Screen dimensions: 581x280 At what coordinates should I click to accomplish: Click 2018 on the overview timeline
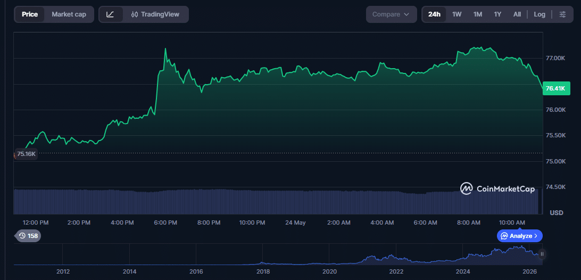[263, 271]
